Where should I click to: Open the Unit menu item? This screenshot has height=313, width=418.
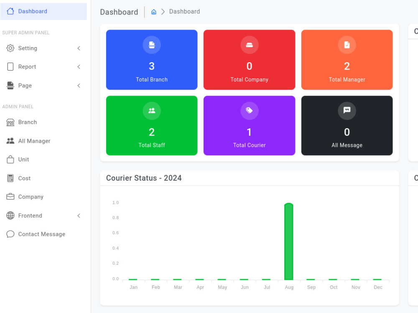pyautogui.click(x=43, y=159)
